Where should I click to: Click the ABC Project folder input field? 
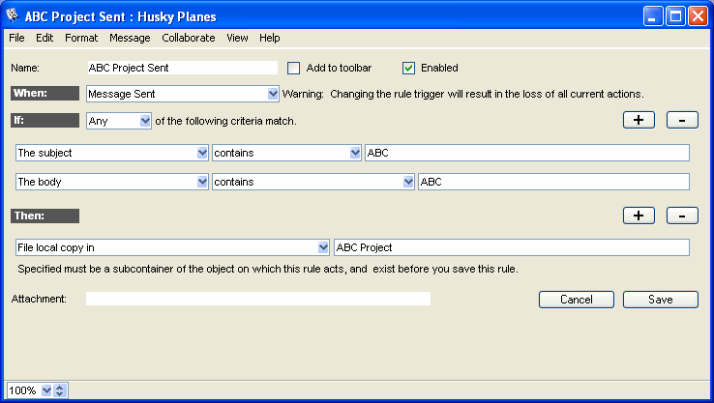pos(511,247)
